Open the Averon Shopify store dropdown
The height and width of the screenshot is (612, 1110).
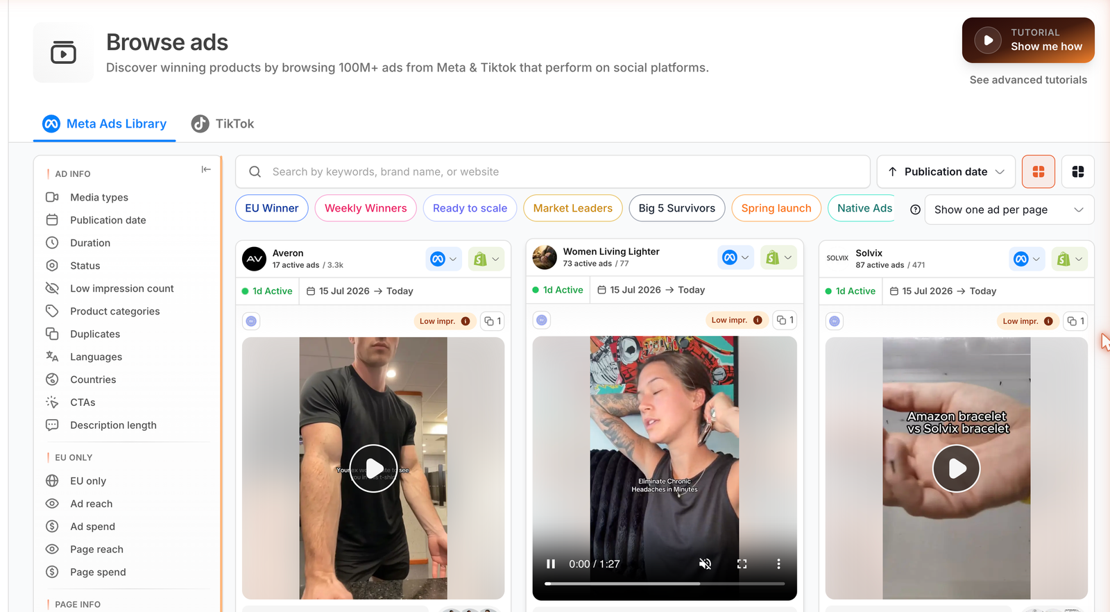click(486, 259)
